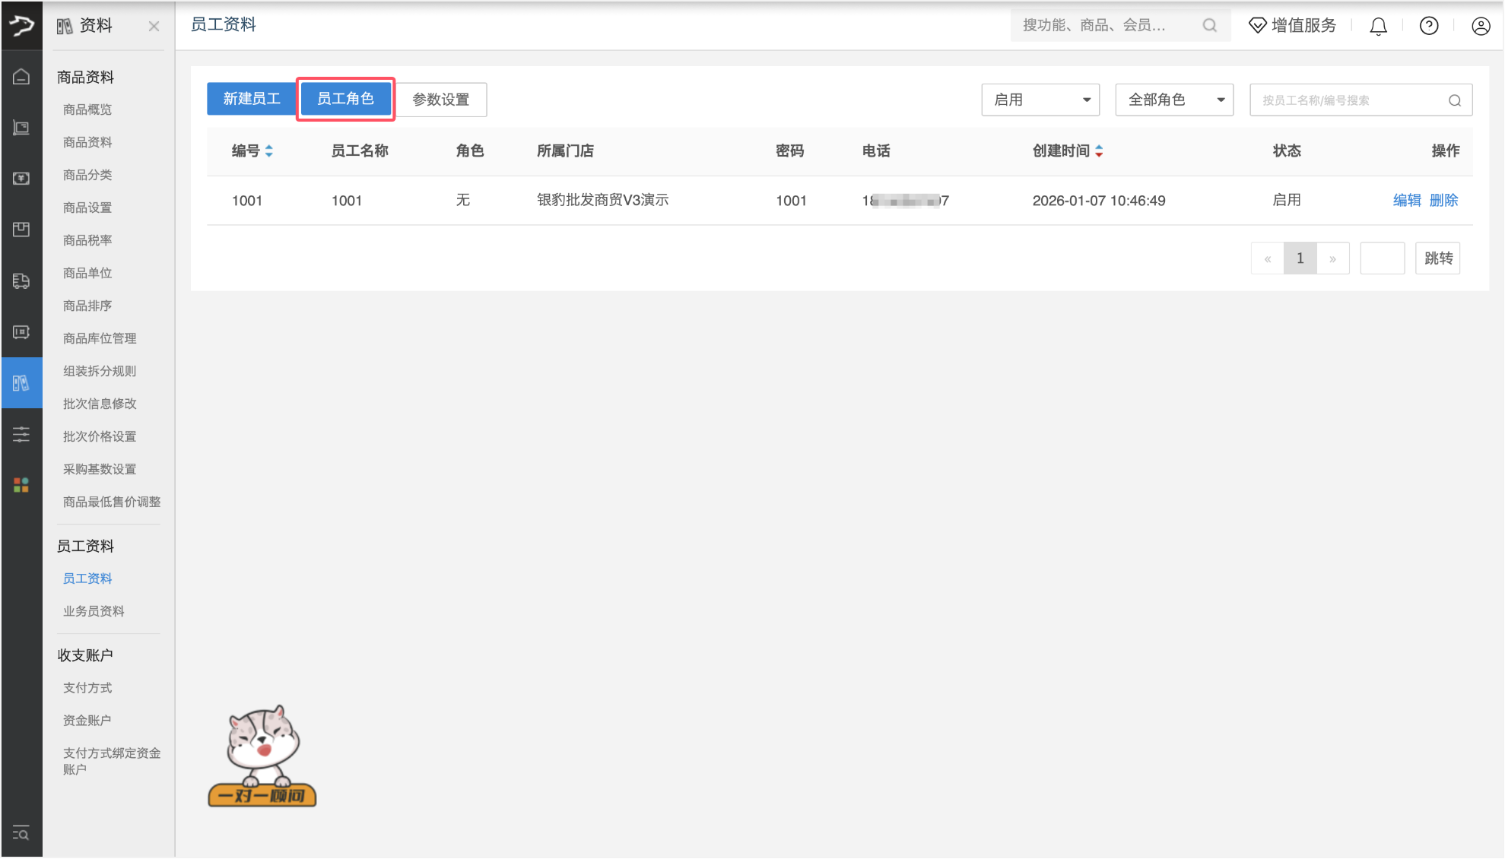Click the employee name search input field

pyautogui.click(x=1354, y=99)
